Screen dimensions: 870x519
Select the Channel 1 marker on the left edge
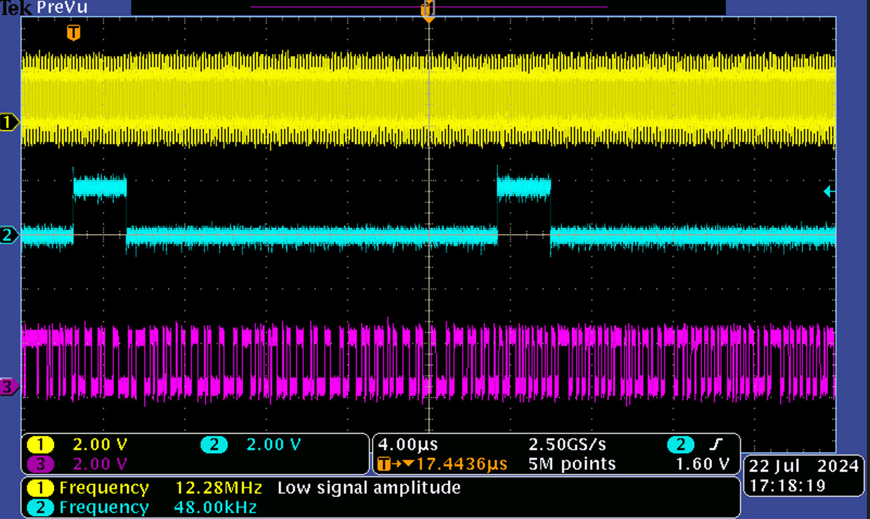tap(6, 121)
